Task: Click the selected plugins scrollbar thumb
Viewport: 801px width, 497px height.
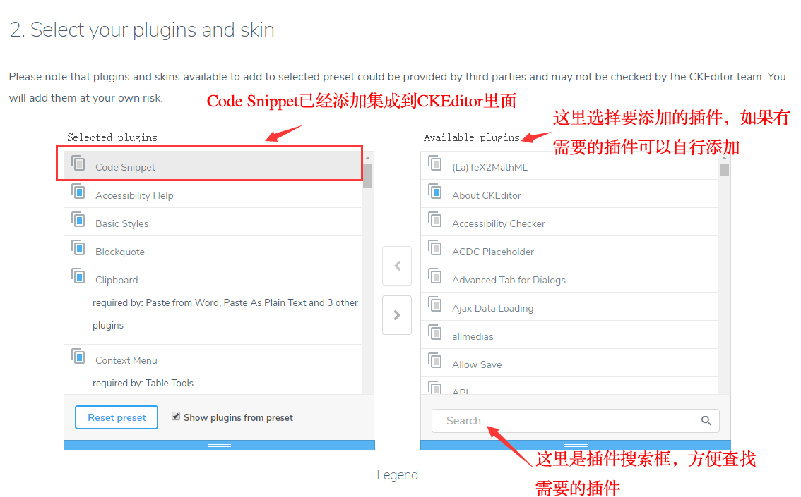Action: pos(368,176)
